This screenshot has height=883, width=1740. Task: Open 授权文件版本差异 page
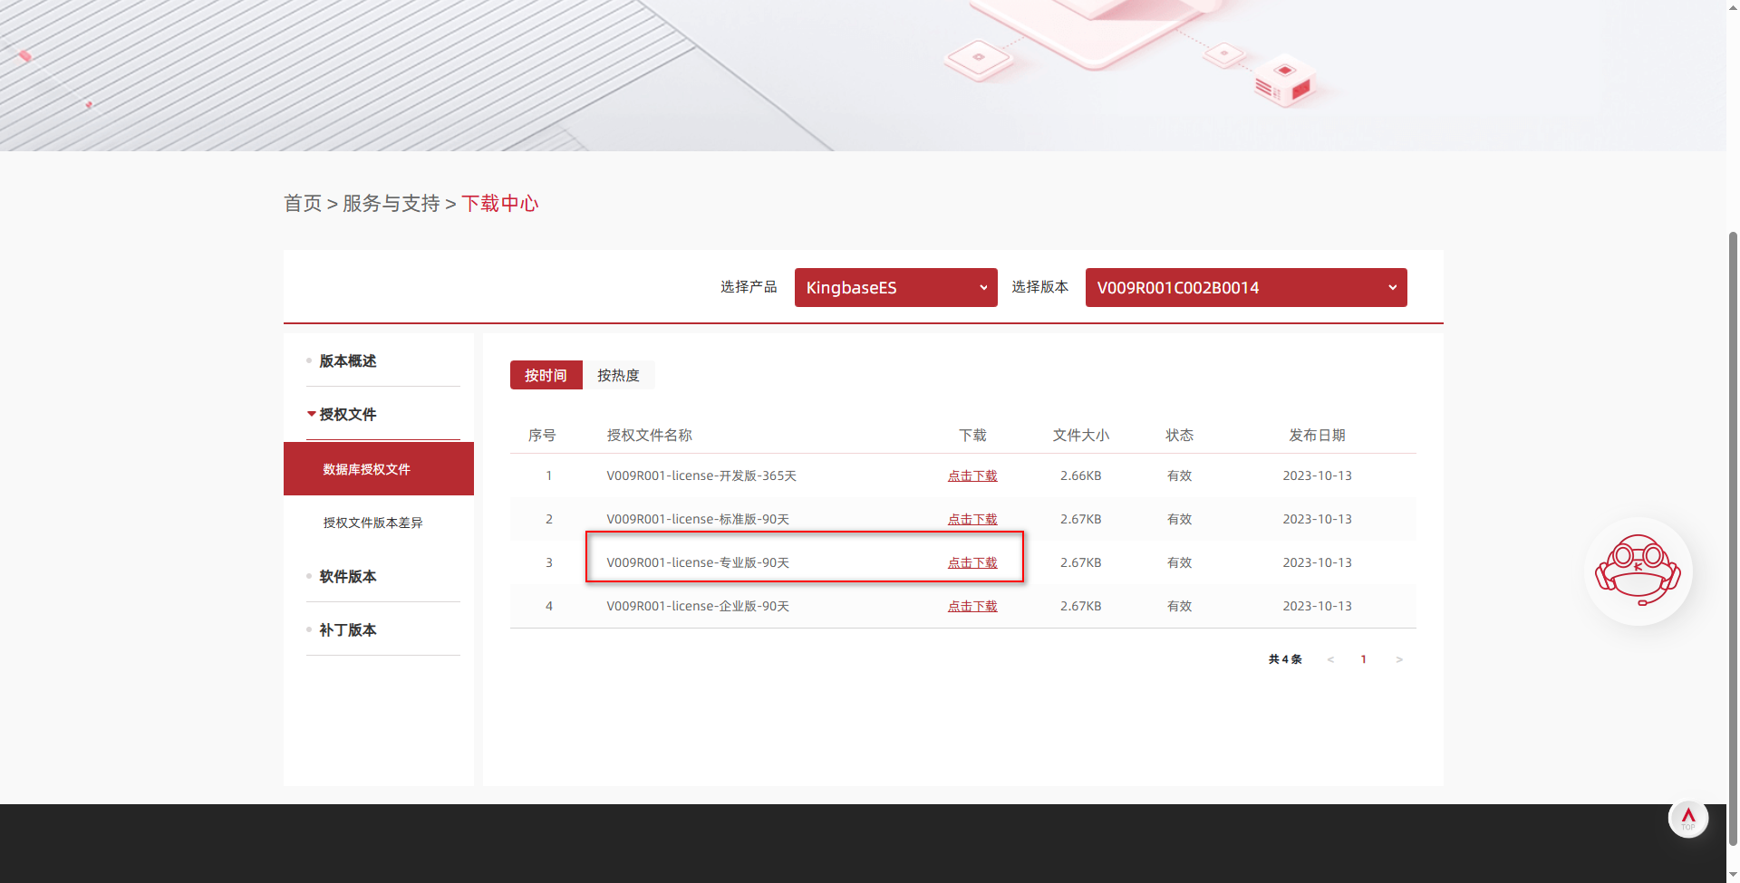pyautogui.click(x=372, y=523)
